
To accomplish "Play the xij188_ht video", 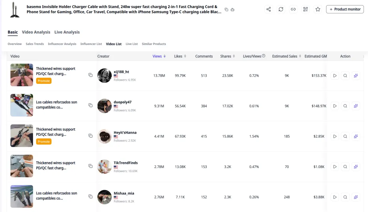I will click(x=335, y=76).
